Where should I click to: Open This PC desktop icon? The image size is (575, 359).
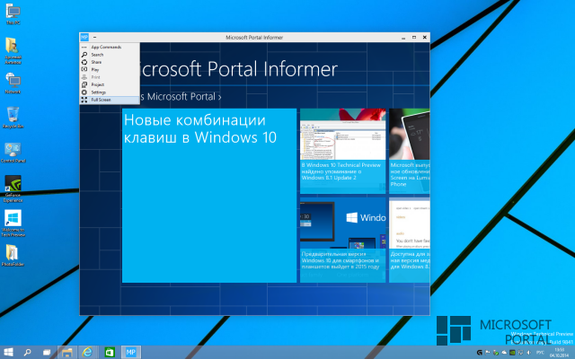click(13, 14)
